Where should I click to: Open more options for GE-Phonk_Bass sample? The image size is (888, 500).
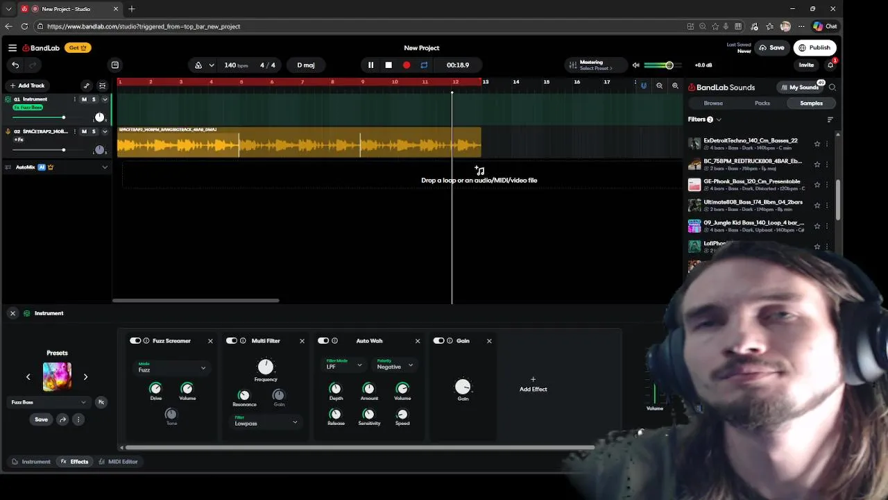pos(827,185)
